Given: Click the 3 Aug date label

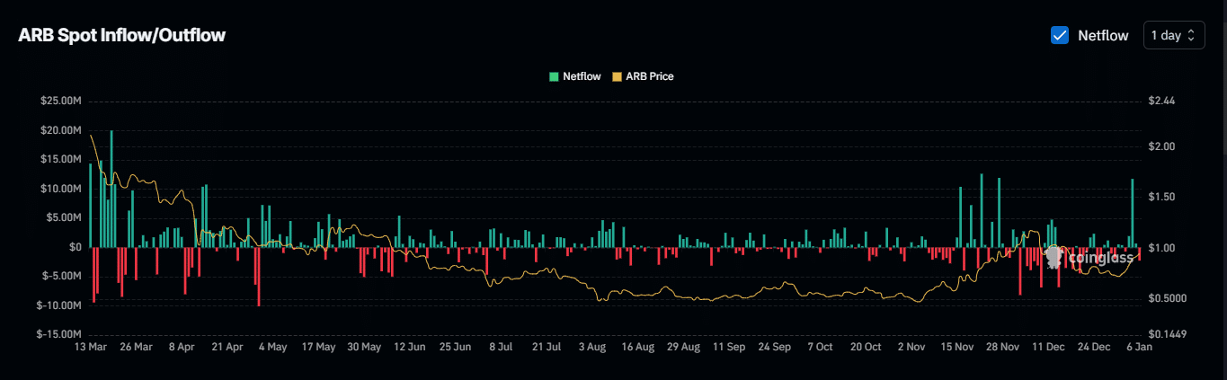Looking at the screenshot, I should [x=592, y=346].
